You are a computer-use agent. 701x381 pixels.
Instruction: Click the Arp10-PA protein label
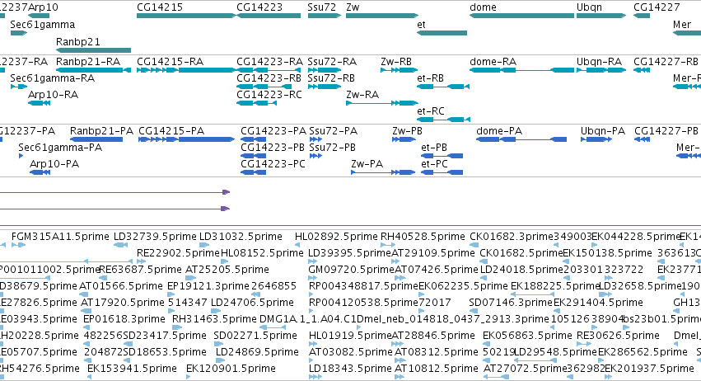[x=54, y=164]
